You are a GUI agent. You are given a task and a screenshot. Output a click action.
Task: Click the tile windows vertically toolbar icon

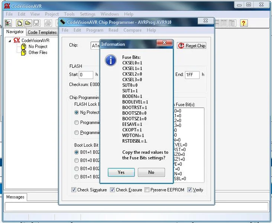tap(224, 23)
